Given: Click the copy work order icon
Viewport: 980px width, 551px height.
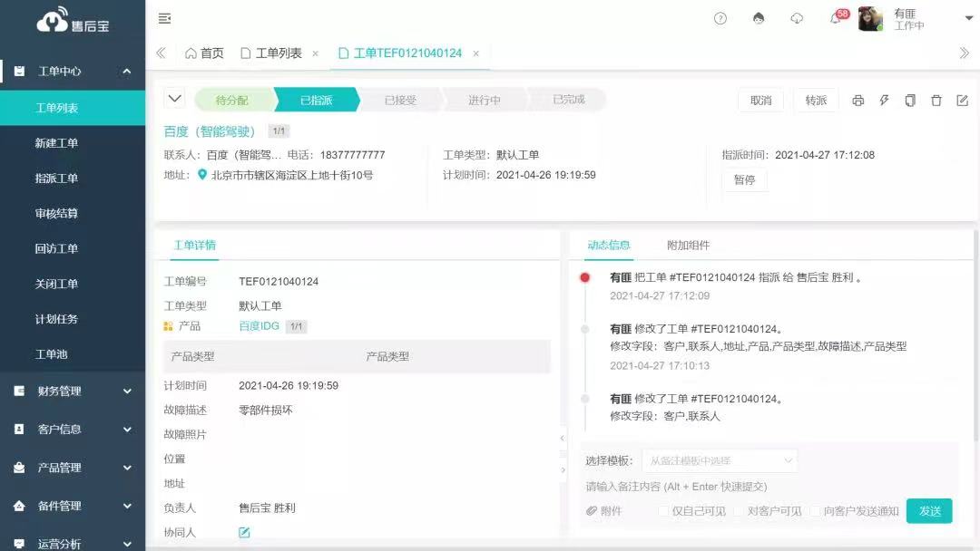Looking at the screenshot, I should click(910, 101).
